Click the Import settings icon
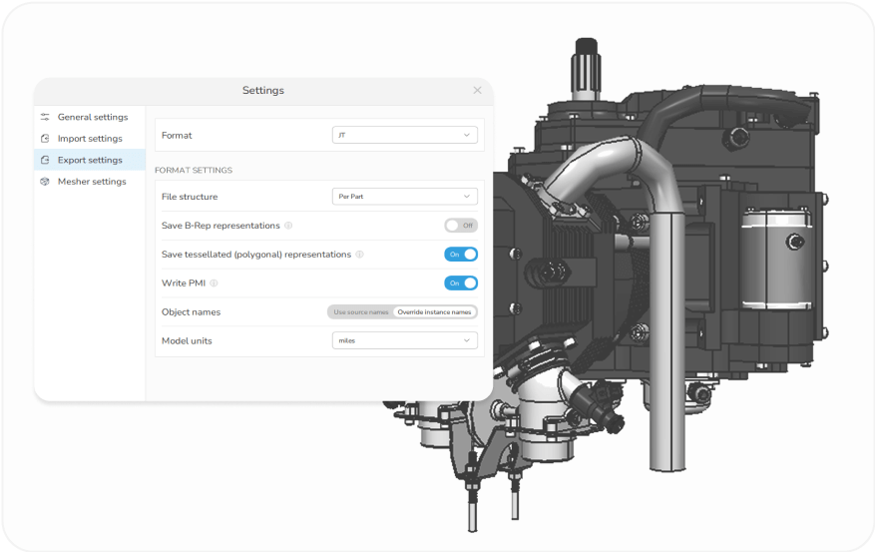875x552 pixels. coord(45,139)
